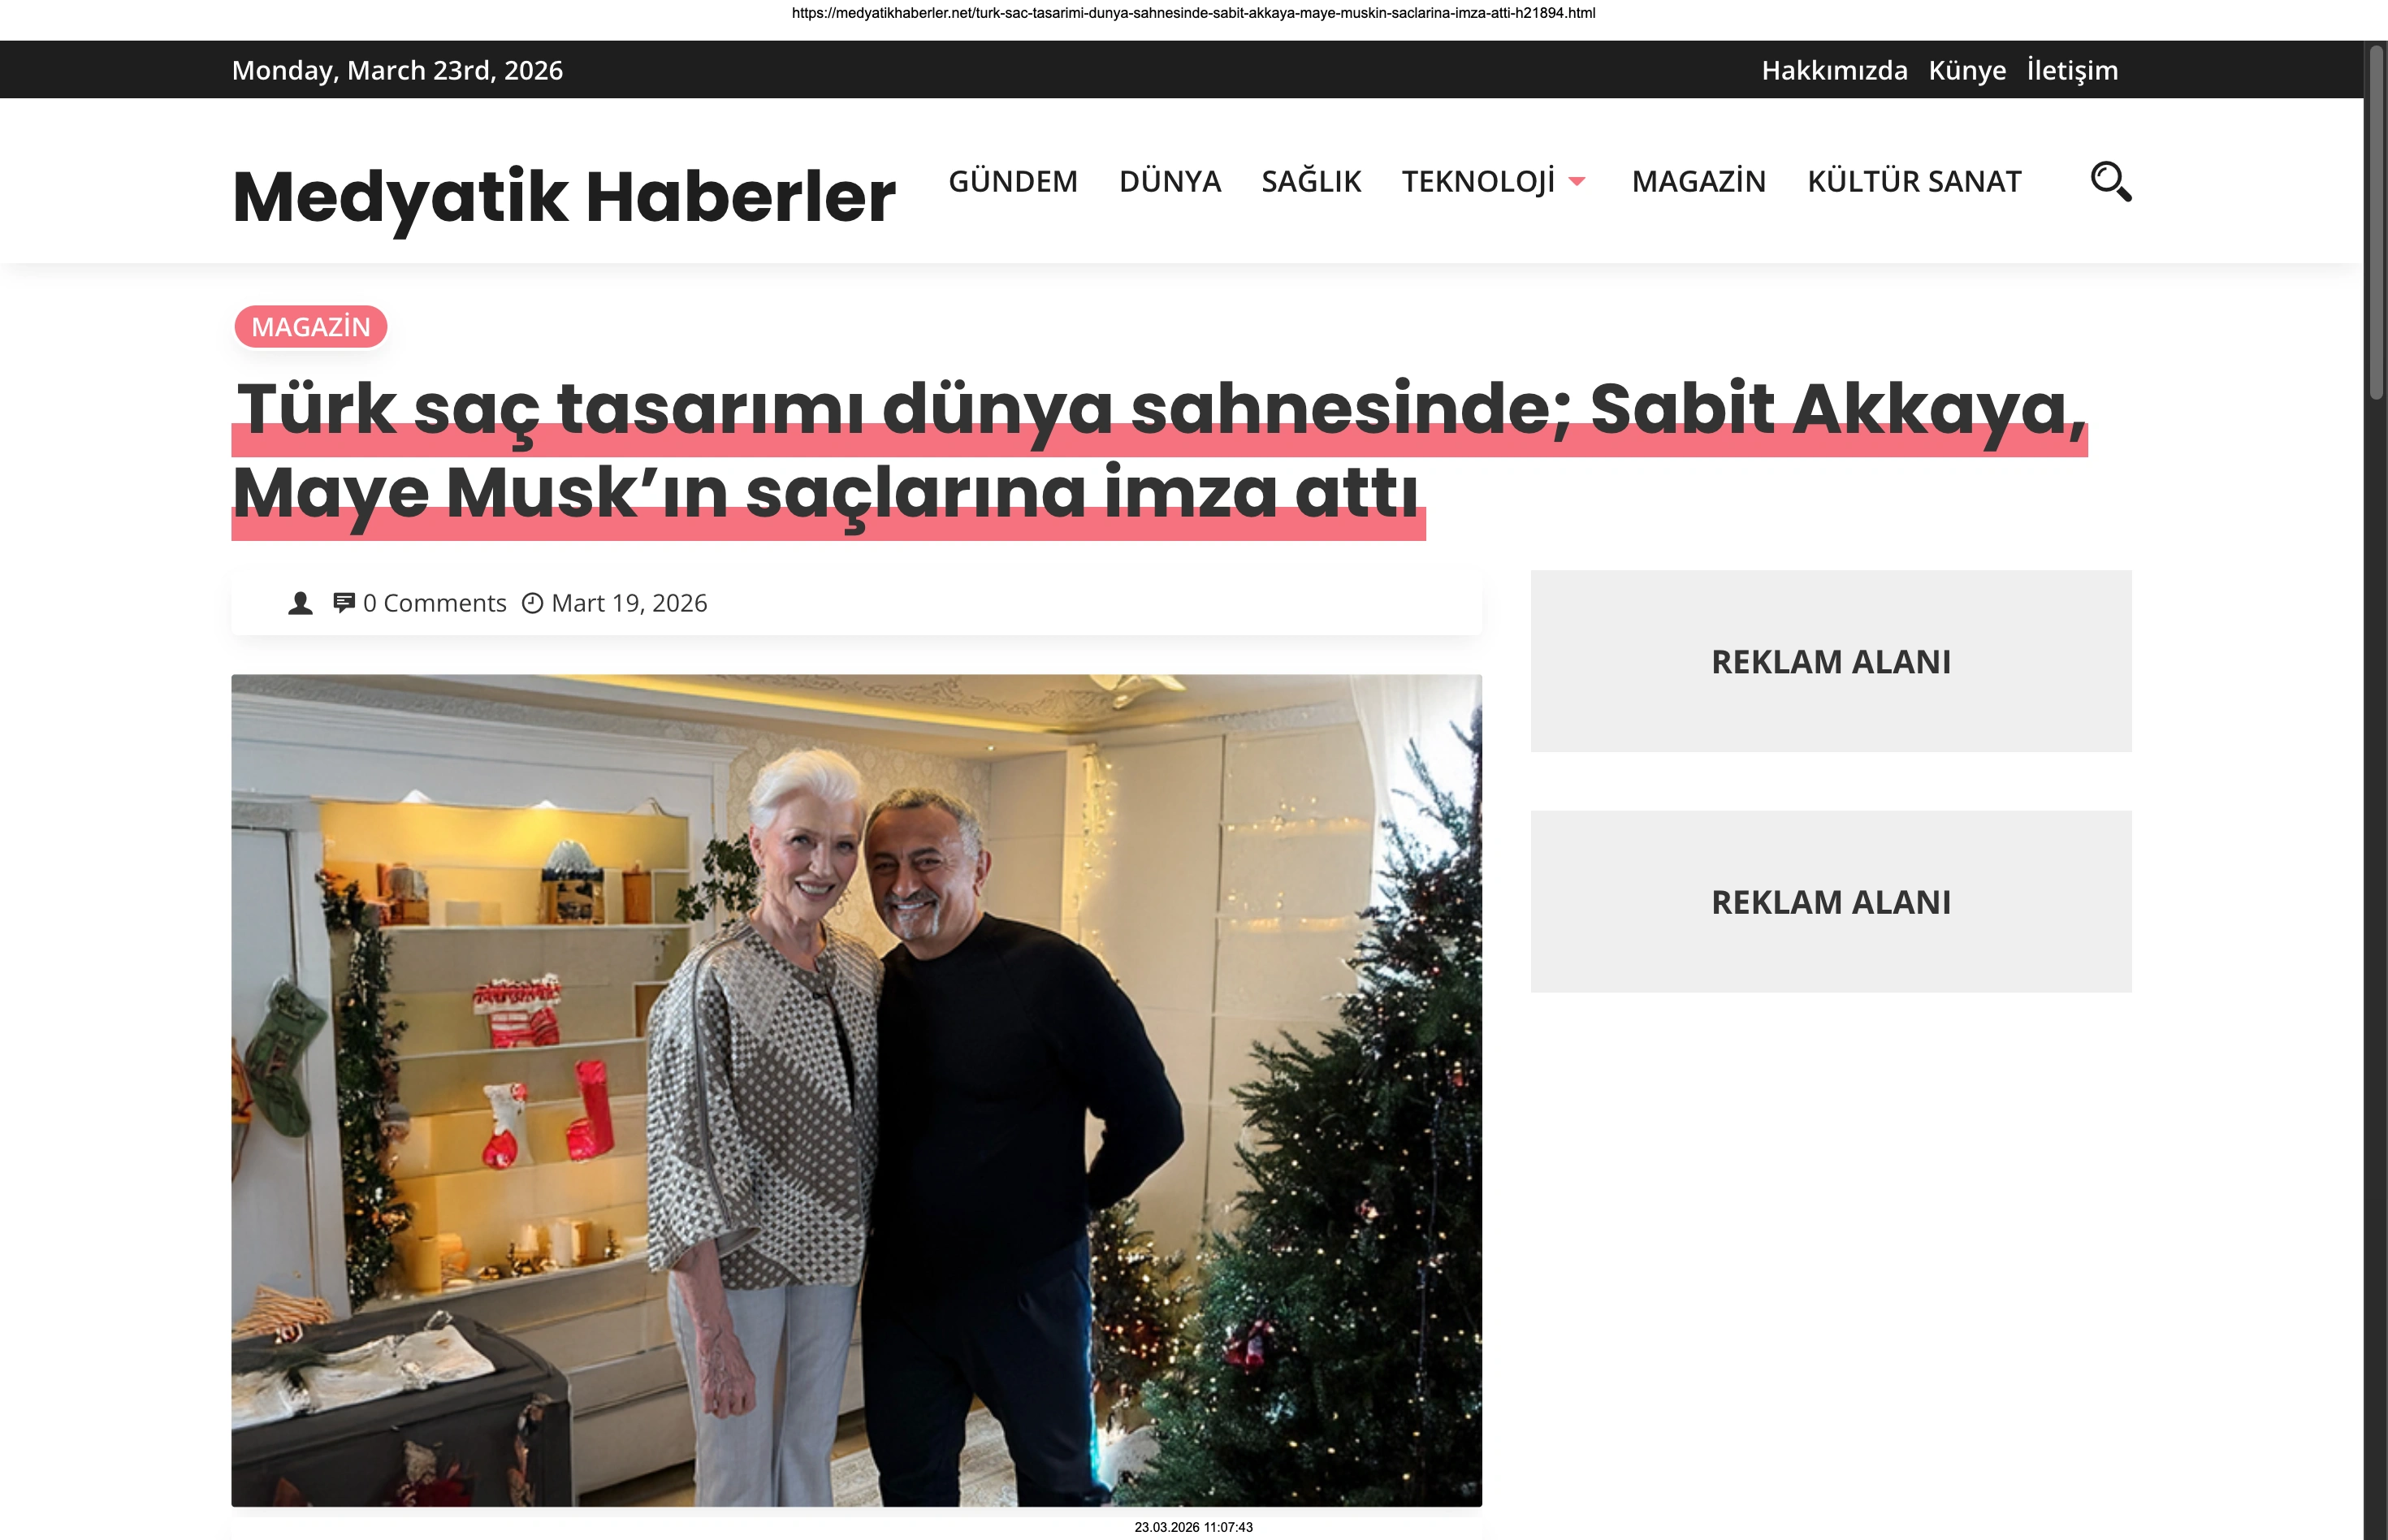Viewport: 2388px width, 1540px height.
Task: Open the Hakkımızda link
Action: pyautogui.click(x=1834, y=70)
